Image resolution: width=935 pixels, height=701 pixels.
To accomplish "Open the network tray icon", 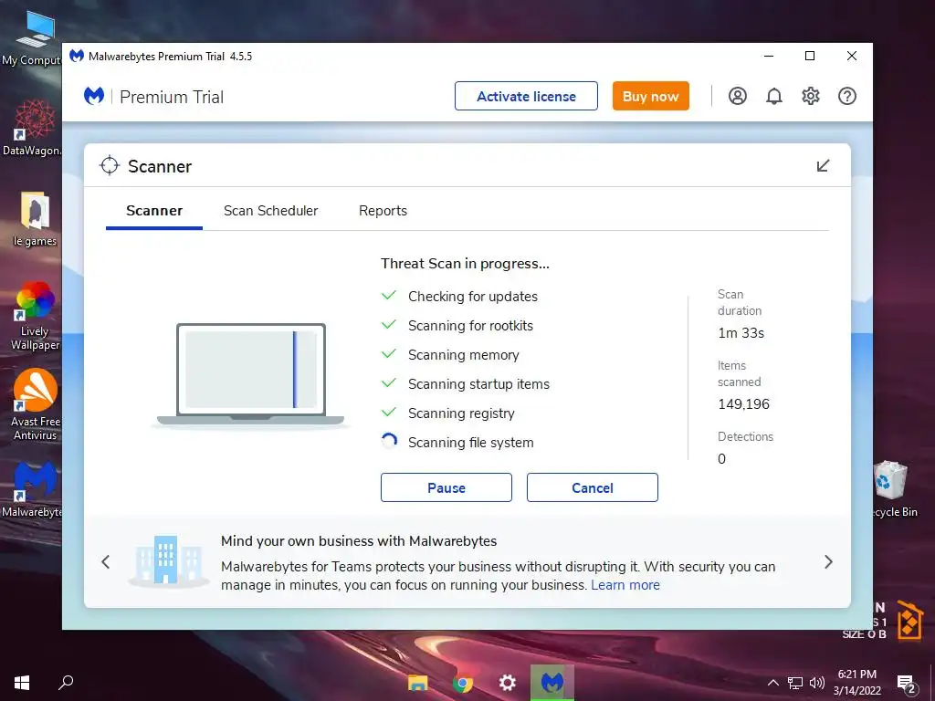I will (795, 683).
